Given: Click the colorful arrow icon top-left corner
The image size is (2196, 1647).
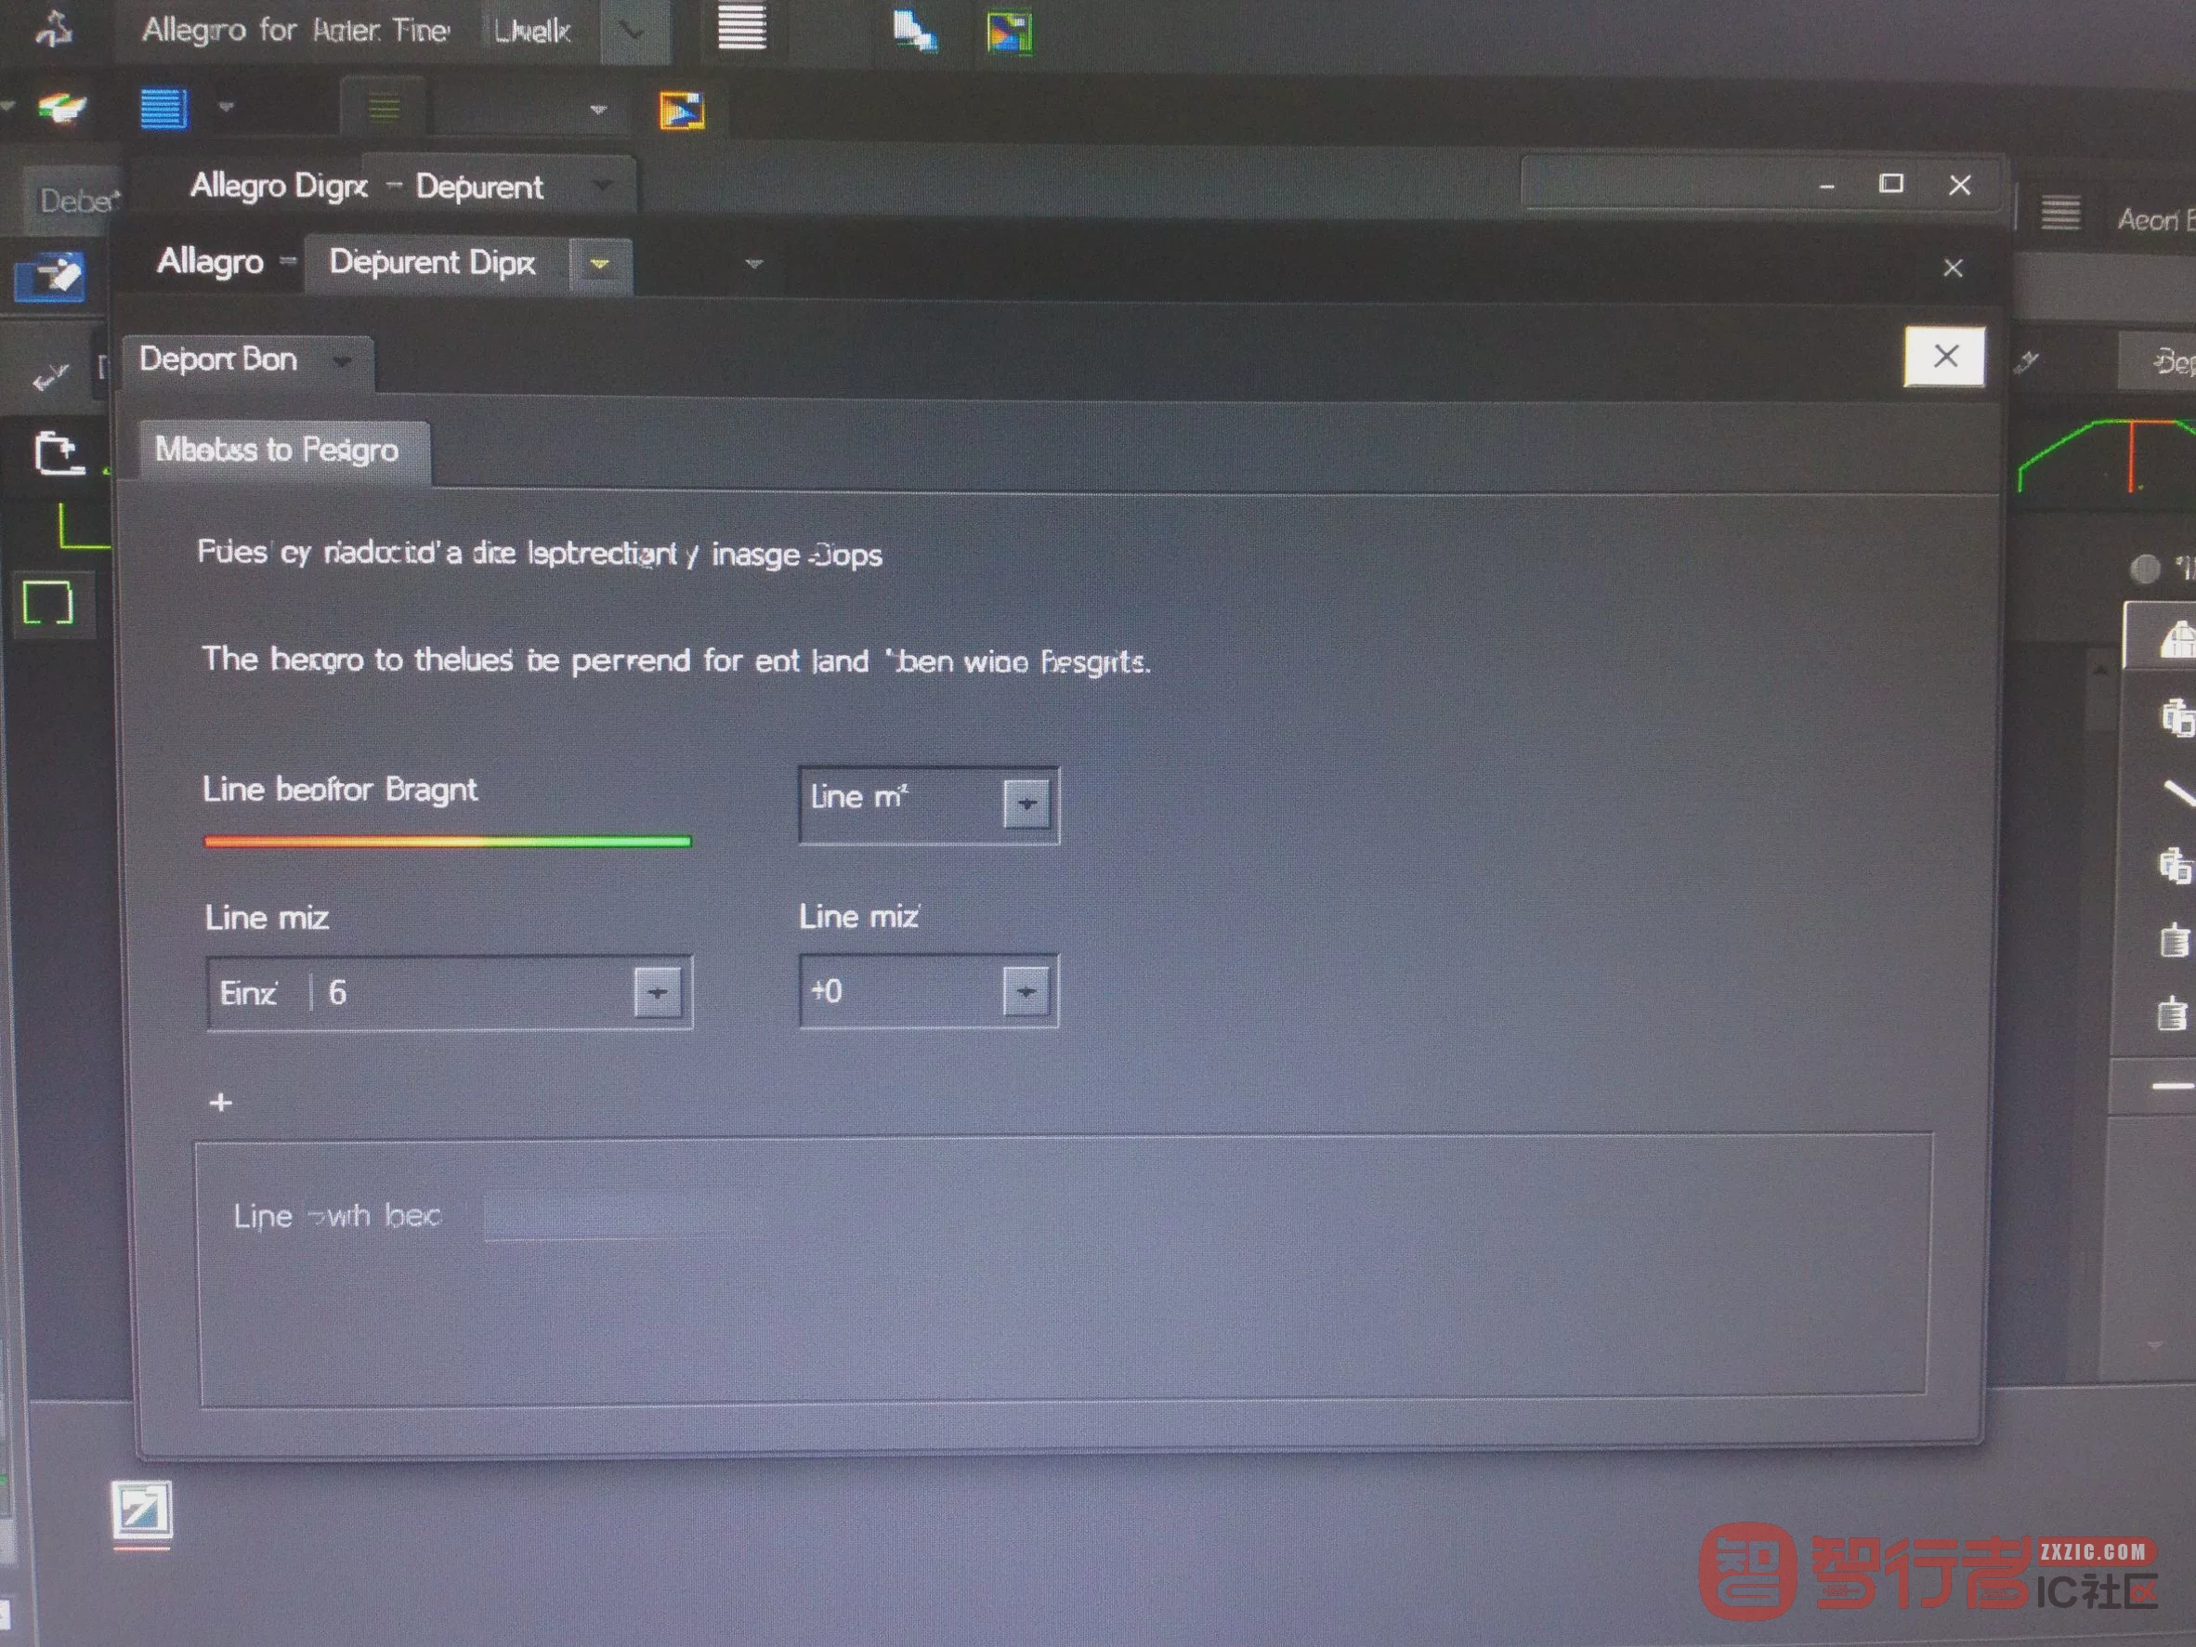Looking at the screenshot, I should point(62,106).
